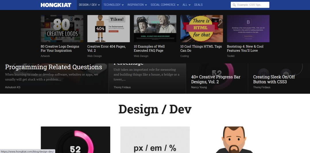Open the There is HTML for that thumbnail

[202, 28]
